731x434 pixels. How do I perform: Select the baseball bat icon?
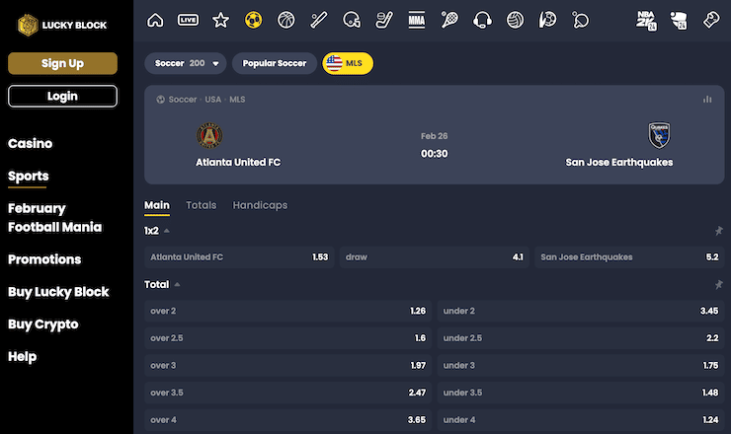tap(319, 20)
